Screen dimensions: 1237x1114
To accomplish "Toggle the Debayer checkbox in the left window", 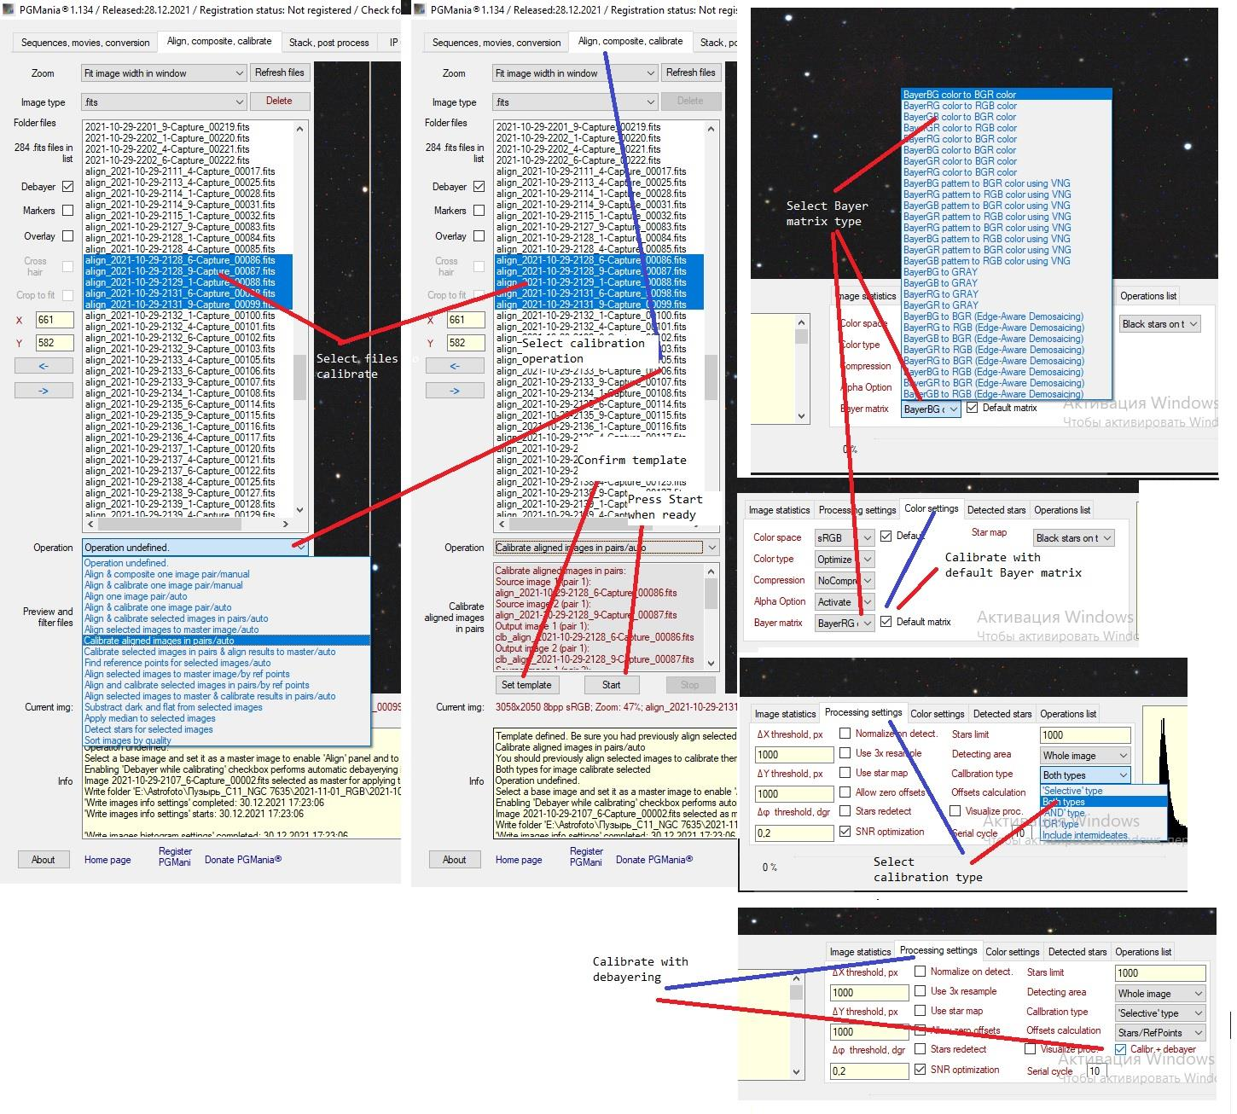I will coord(68,187).
